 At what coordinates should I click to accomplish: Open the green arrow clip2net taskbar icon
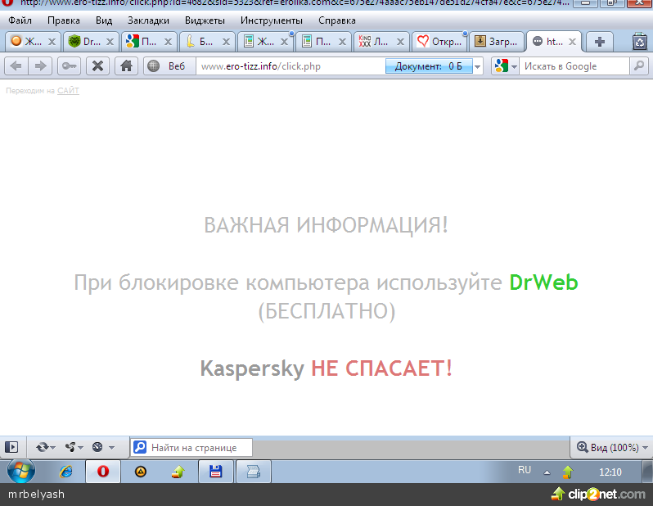point(178,472)
